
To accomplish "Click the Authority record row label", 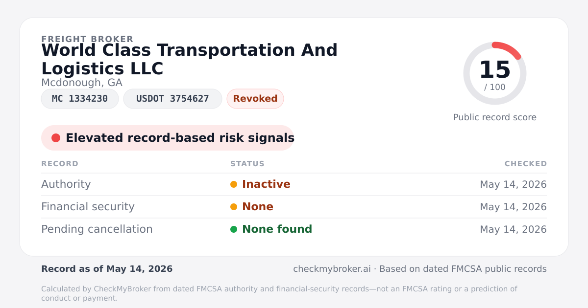I will 66,184.
